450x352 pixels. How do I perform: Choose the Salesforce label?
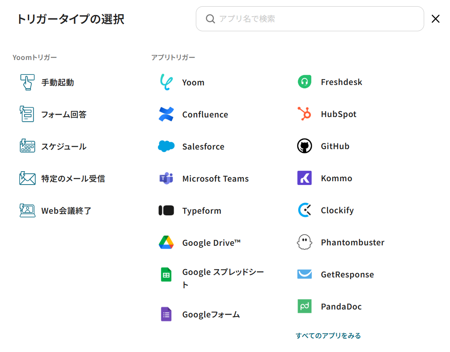pos(203,147)
